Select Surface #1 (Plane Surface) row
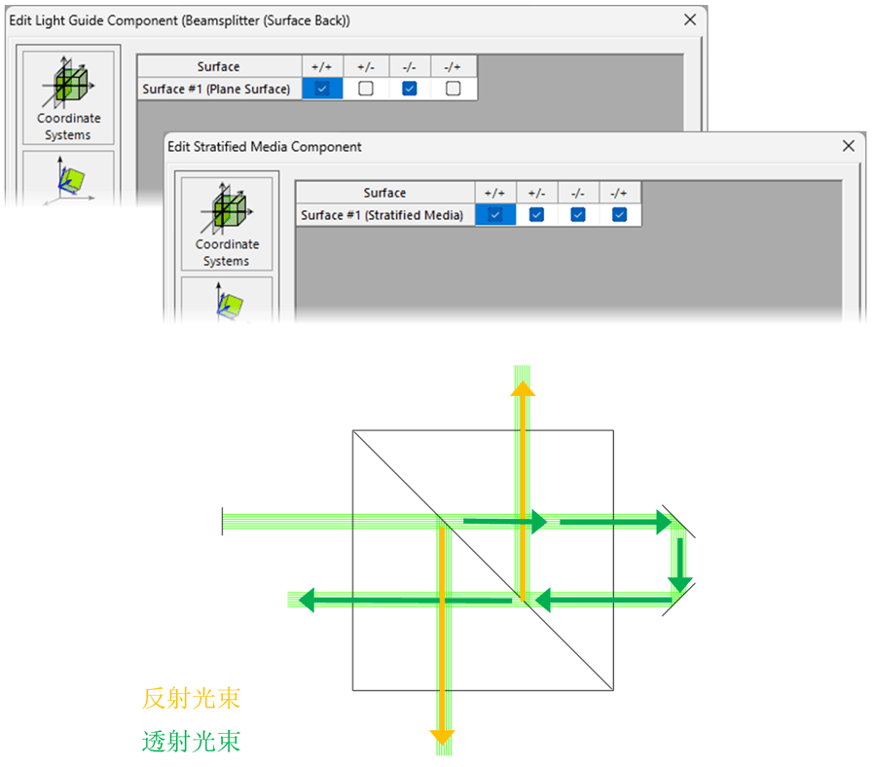 click(216, 89)
